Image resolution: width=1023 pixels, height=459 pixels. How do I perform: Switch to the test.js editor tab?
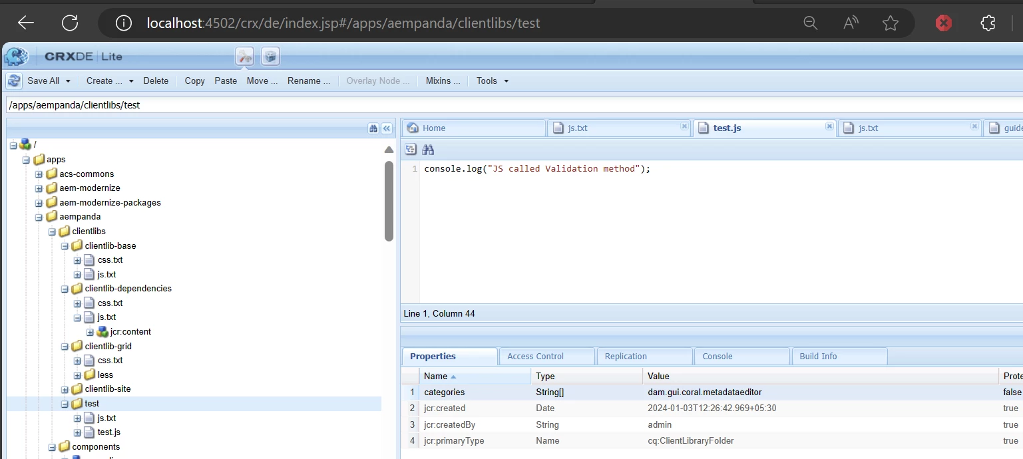[x=764, y=128]
